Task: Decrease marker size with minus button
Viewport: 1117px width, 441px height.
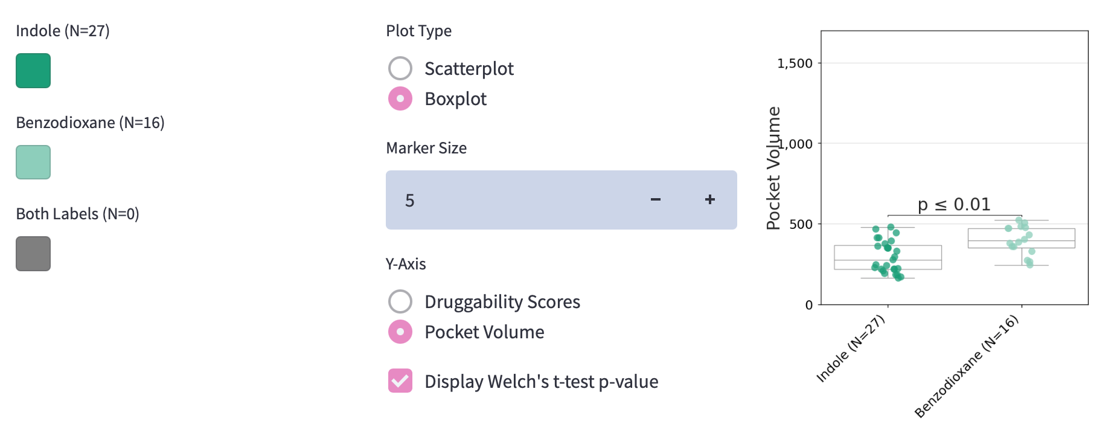Action: [x=656, y=200]
